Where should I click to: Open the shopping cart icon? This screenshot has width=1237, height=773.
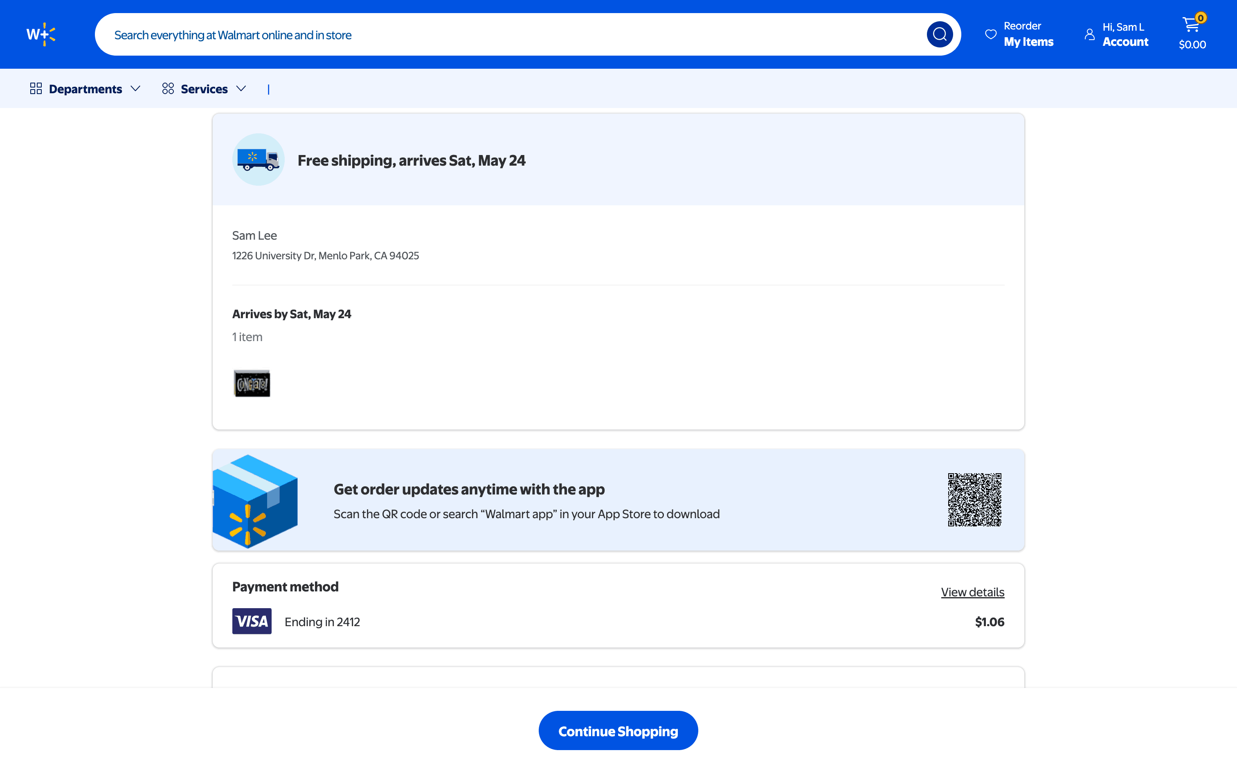1192,25
